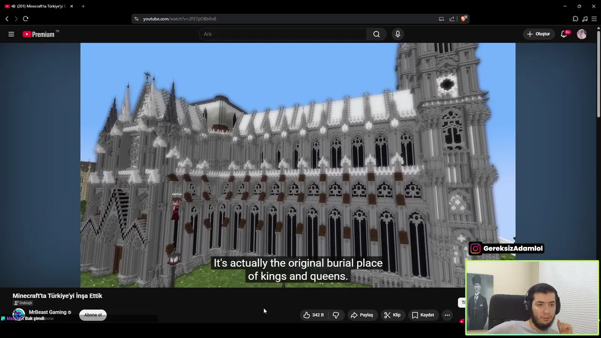
Task: Subscribe with Abone ol button
Action: (93, 315)
